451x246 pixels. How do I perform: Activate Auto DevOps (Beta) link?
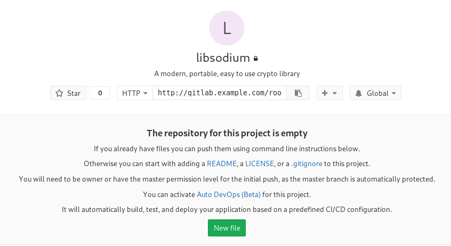pyautogui.click(x=229, y=194)
